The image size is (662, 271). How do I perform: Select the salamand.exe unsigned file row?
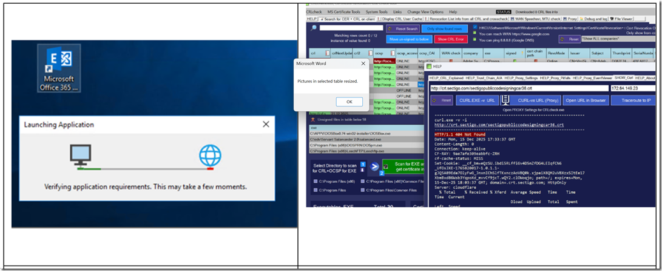[x=366, y=139]
